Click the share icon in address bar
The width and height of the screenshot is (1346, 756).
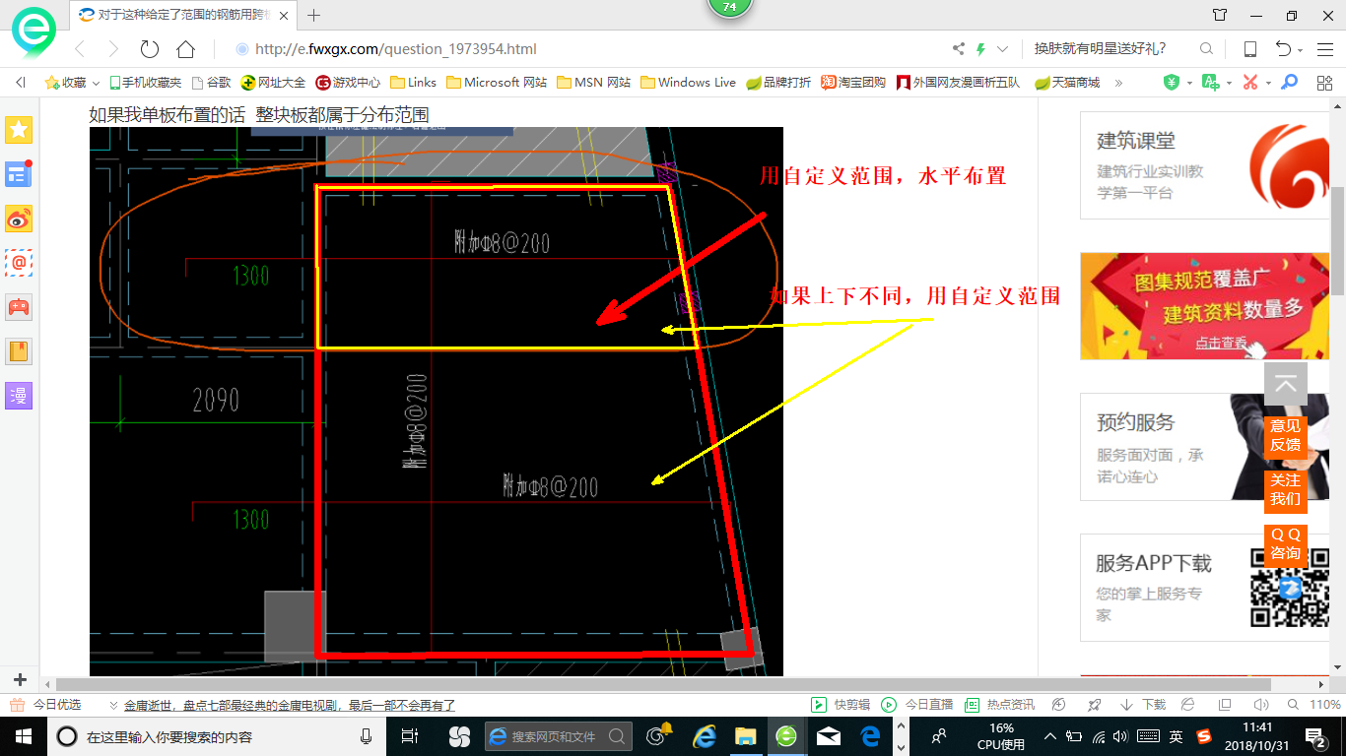click(x=959, y=49)
